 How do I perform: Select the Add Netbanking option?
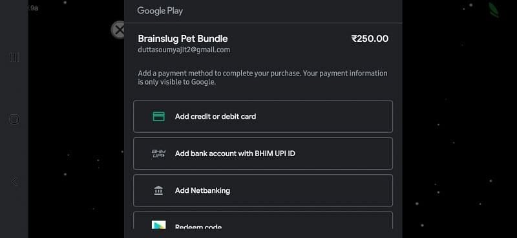tap(263, 191)
